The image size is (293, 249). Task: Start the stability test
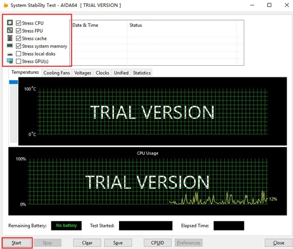(16, 243)
